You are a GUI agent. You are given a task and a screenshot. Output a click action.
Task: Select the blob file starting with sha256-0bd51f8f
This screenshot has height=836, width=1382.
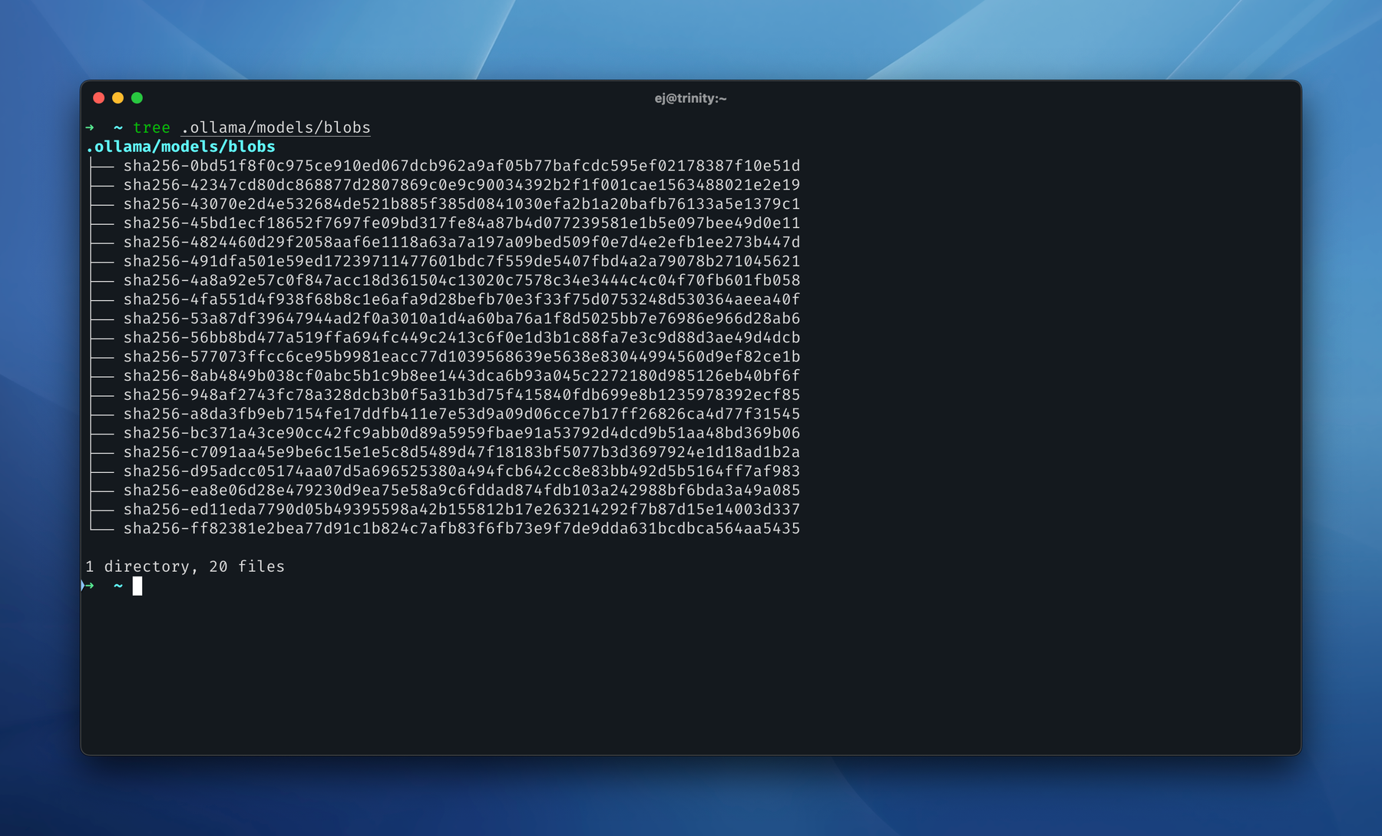461,166
